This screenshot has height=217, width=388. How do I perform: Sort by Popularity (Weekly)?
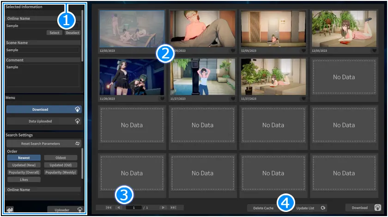(61, 172)
